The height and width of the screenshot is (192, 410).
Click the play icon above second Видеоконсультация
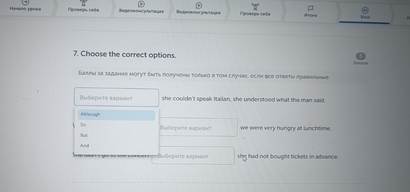click(x=199, y=5)
